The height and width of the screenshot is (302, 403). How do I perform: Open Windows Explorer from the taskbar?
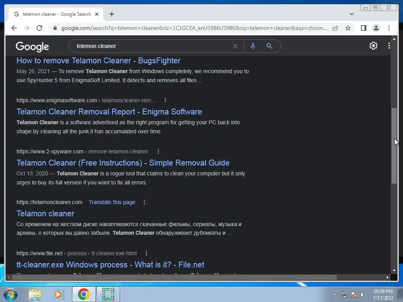35,294
